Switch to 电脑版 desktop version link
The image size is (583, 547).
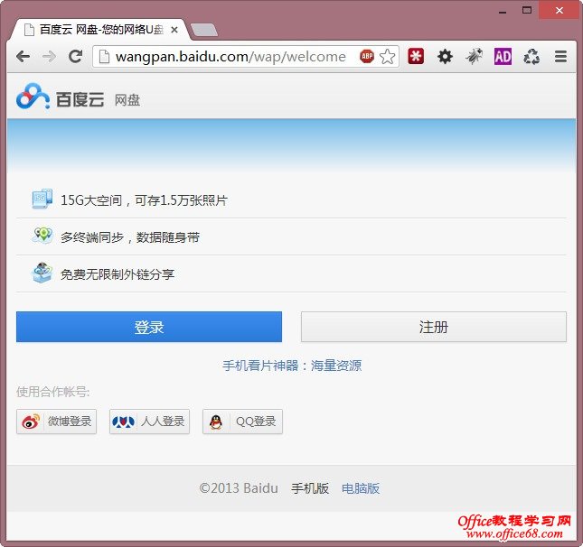361,488
